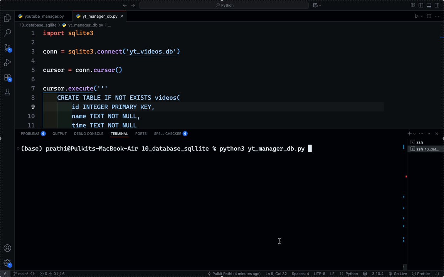Go back with the left arrow
The width and height of the screenshot is (444, 277).
(124, 5)
